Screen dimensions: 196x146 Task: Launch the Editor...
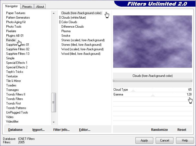[x=85, y=130]
